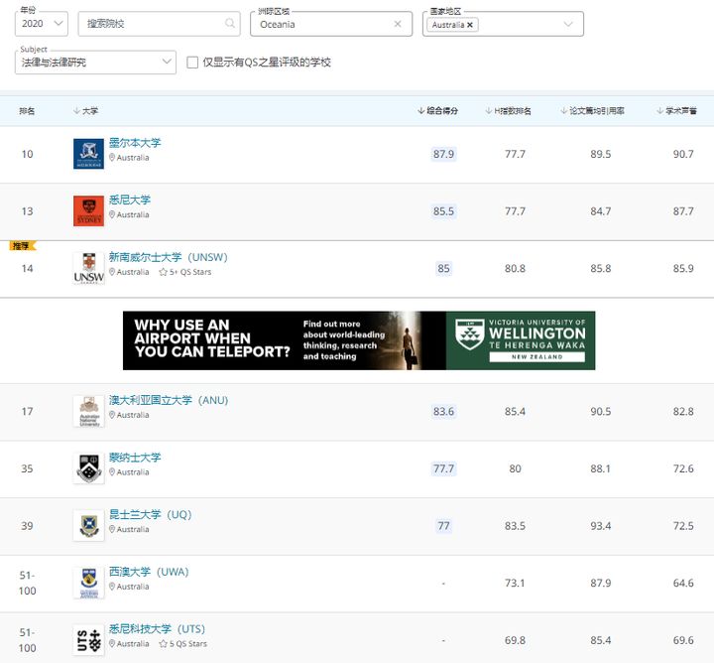Click the Monash University crest logo
The height and width of the screenshot is (663, 714).
tap(89, 468)
